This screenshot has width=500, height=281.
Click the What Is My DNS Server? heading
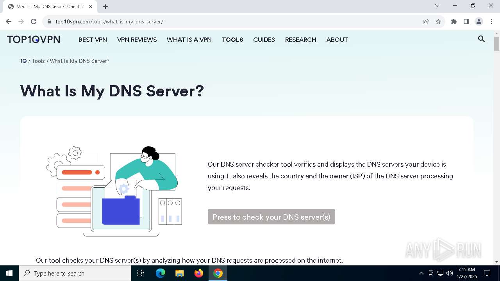[x=112, y=91]
